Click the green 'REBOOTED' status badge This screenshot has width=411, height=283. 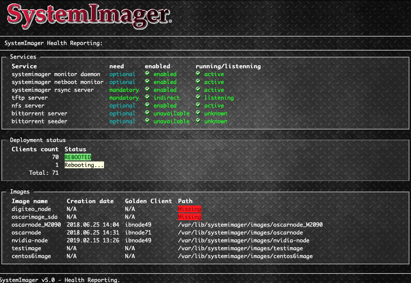(x=78, y=157)
